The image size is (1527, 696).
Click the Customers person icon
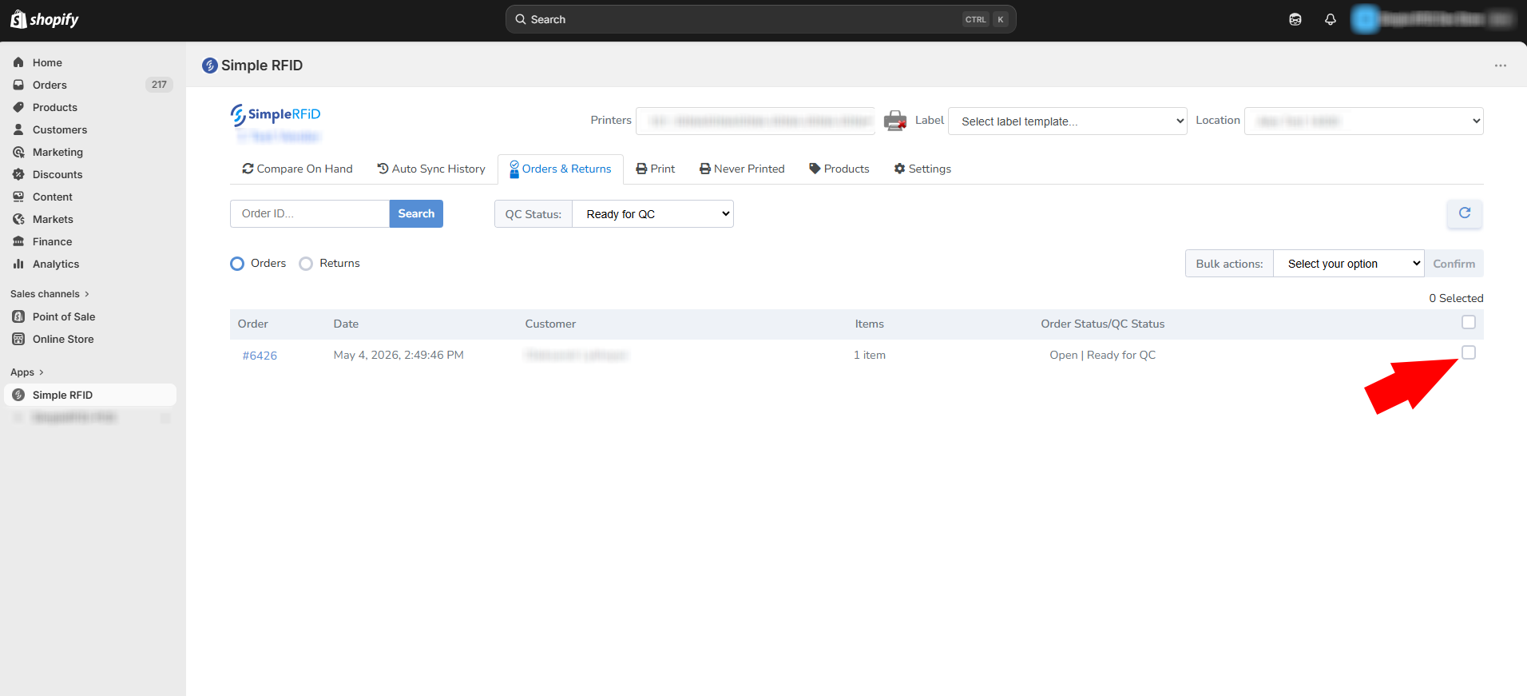point(18,129)
